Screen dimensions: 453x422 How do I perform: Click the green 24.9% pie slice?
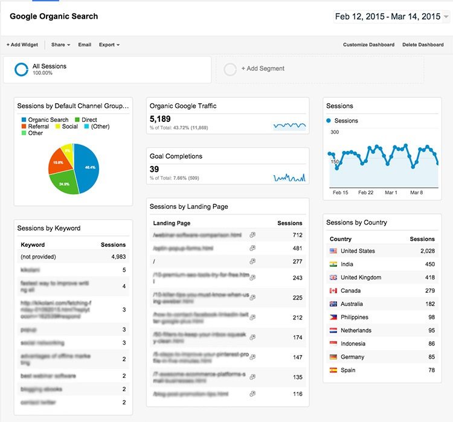63,182
